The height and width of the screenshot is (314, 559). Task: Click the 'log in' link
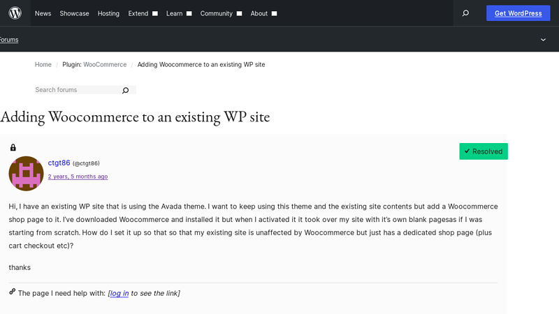coord(119,293)
